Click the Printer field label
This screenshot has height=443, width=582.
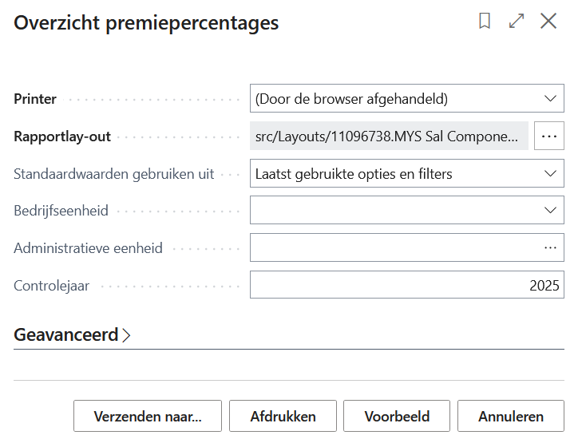point(35,100)
